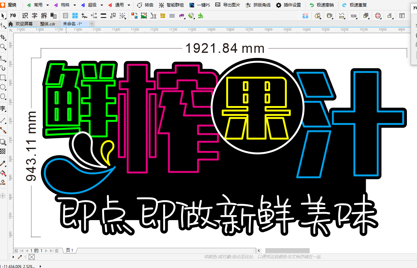Image resolution: width=417 pixels, height=268 pixels.
Task: Go to the next page arrow
Action: point(46,251)
